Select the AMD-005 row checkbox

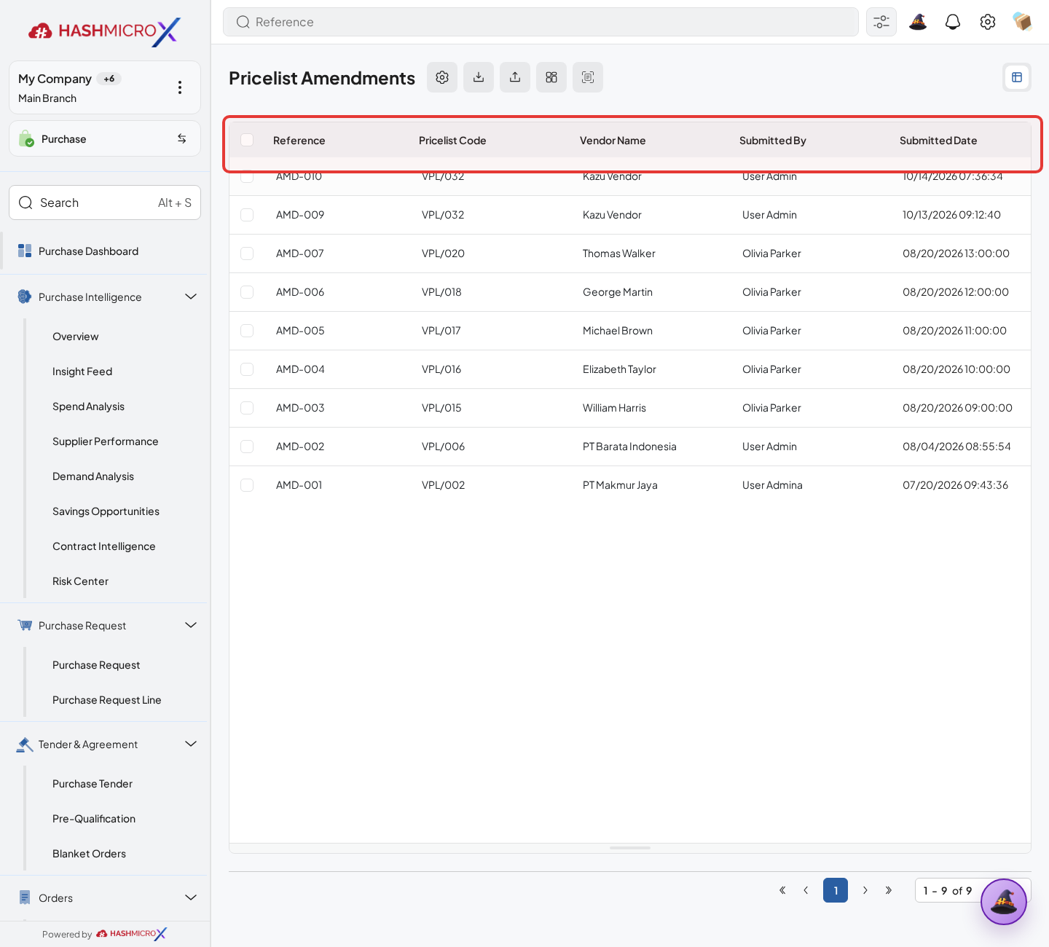247,331
